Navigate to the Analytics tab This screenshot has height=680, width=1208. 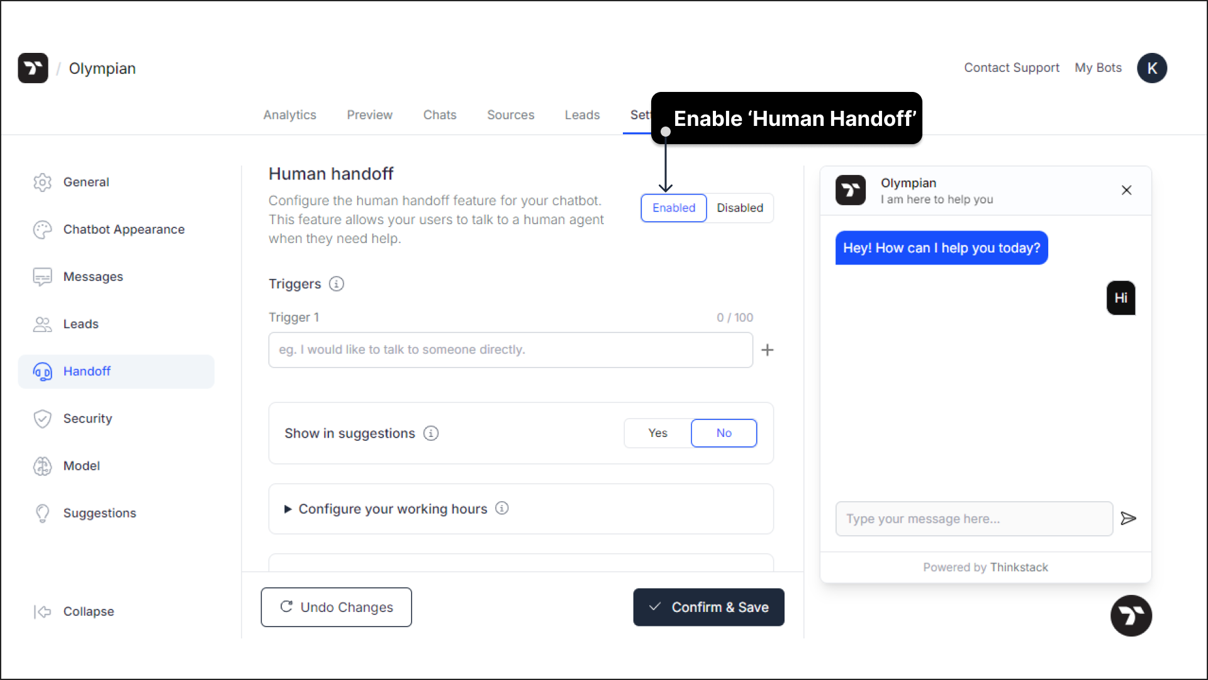click(289, 115)
